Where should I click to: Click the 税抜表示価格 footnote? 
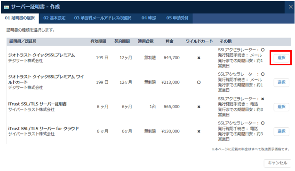pos(250,149)
